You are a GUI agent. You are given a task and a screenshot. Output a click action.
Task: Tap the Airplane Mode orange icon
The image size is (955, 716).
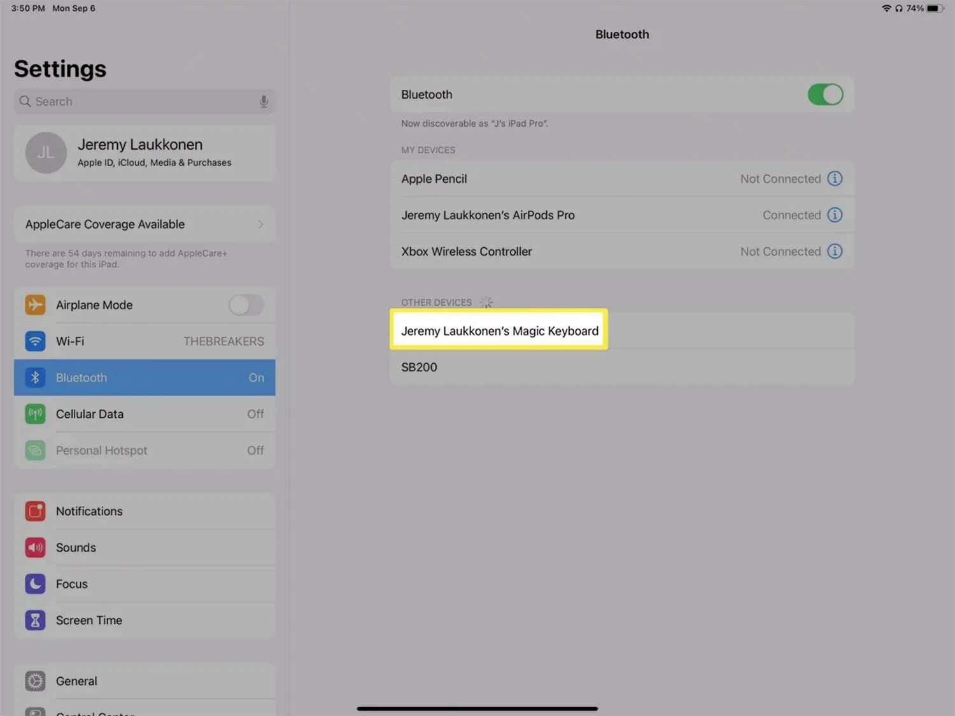tap(35, 304)
